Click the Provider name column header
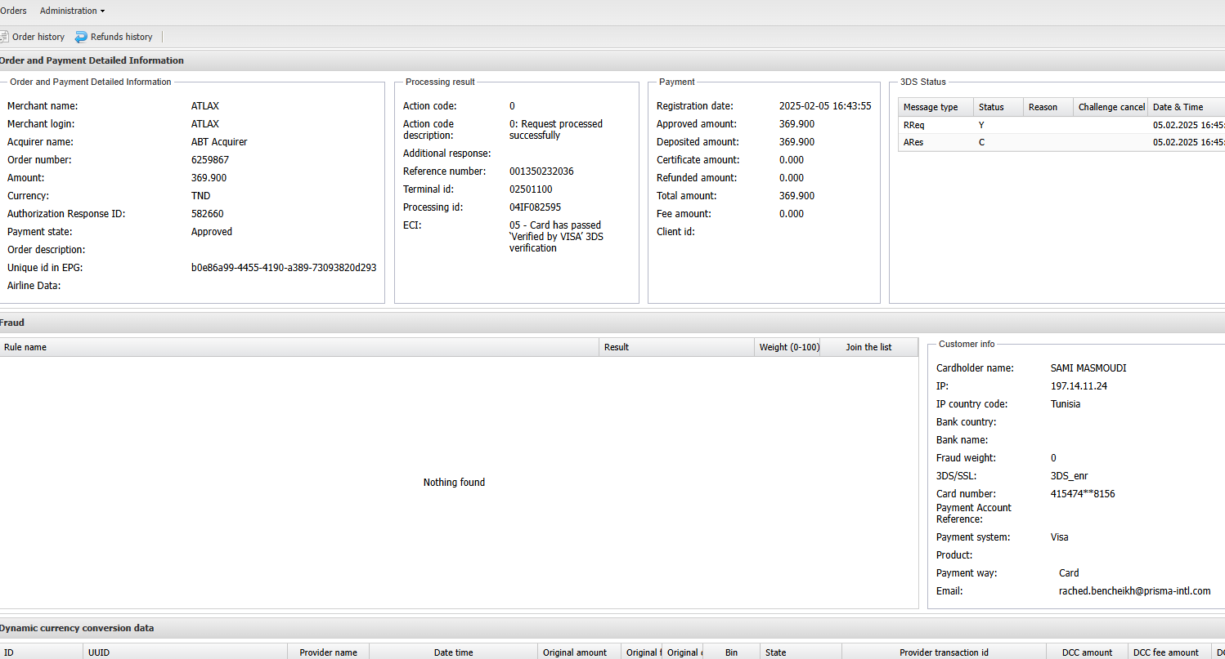The image size is (1225, 659). click(x=328, y=652)
